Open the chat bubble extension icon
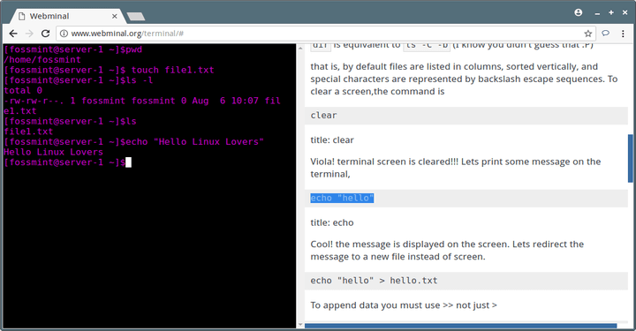 606,34
